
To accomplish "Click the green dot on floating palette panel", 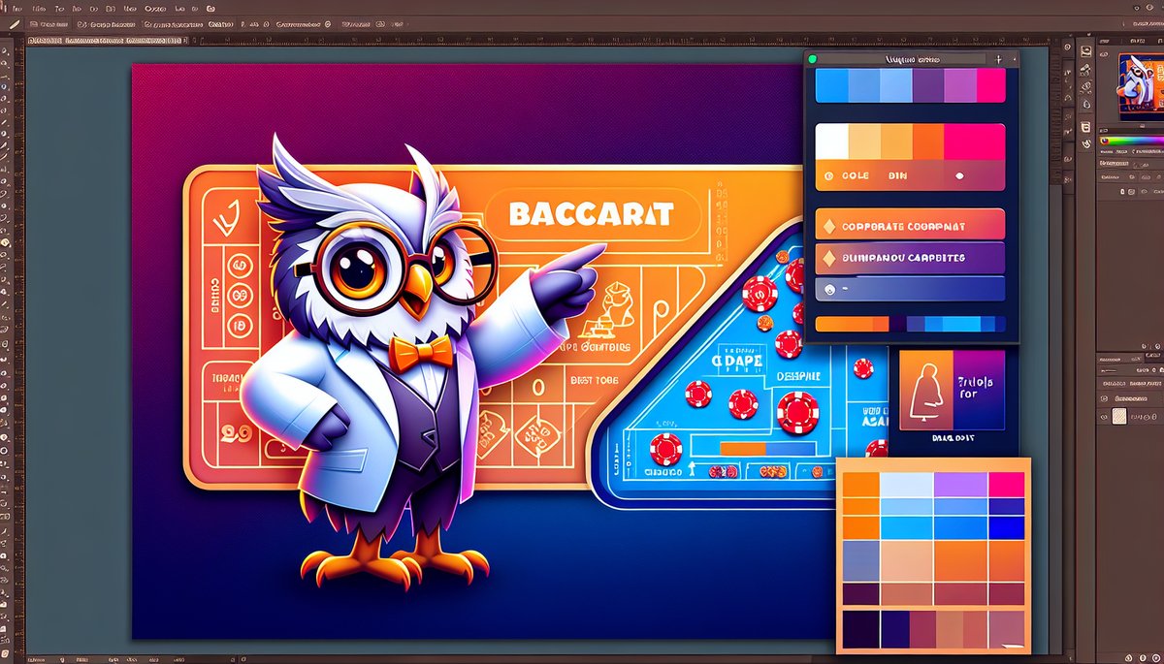I will click(x=813, y=59).
